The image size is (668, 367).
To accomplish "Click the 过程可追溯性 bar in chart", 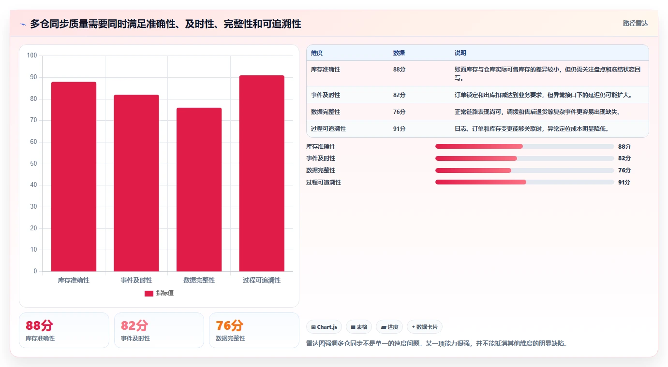I will click(x=262, y=173).
